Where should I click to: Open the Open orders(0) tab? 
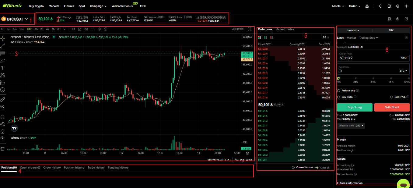(30, 168)
